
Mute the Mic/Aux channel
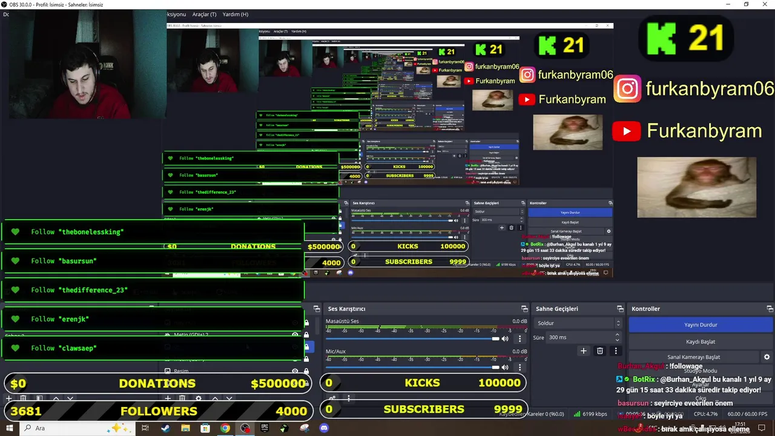[506, 368]
